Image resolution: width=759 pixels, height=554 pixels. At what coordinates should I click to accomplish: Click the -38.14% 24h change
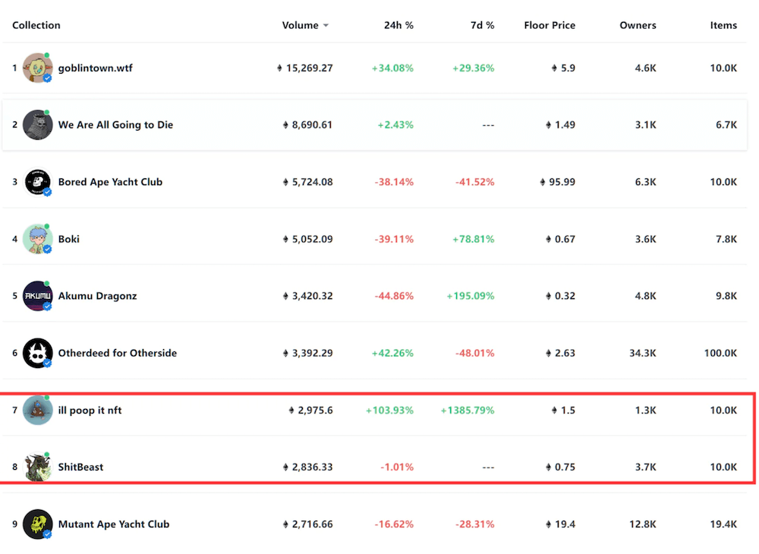[394, 182]
